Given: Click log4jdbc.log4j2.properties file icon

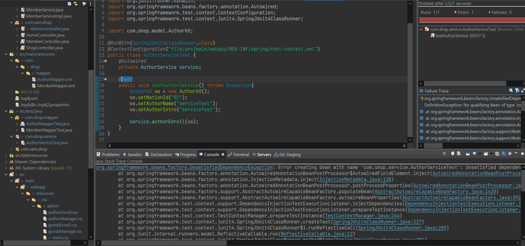Looking at the screenshot, I should click(17, 105).
